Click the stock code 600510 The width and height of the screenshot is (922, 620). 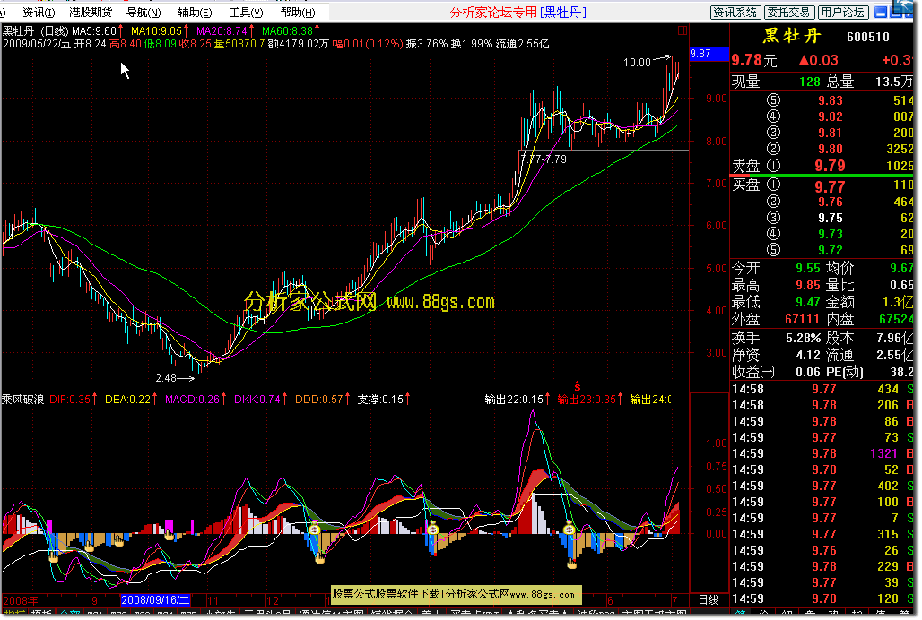tap(868, 37)
